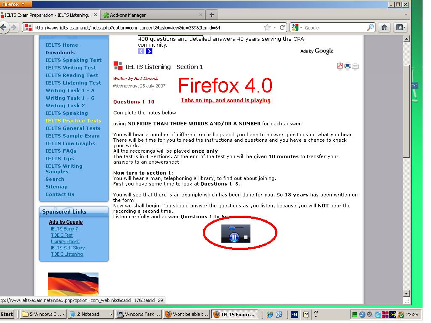431x323 pixels.
Task: Click the EN language bar indicator
Action: 294,315
